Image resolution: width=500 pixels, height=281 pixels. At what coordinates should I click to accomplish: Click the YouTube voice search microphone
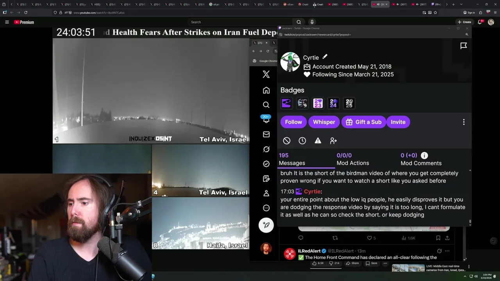click(x=312, y=22)
